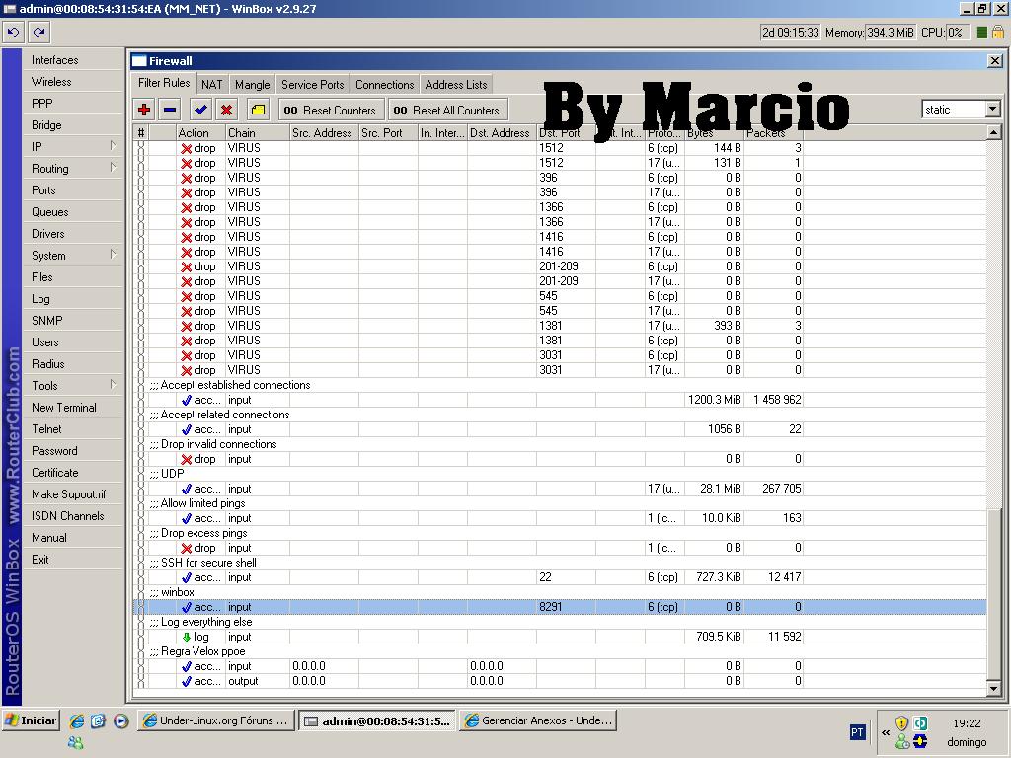Select the 'Drop excess pings' comment row
Image resolution: width=1011 pixels, height=758 pixels.
point(560,533)
